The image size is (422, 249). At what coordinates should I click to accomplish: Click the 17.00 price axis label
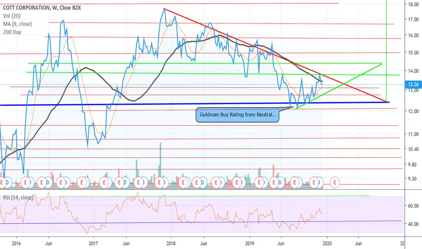pyautogui.click(x=413, y=19)
